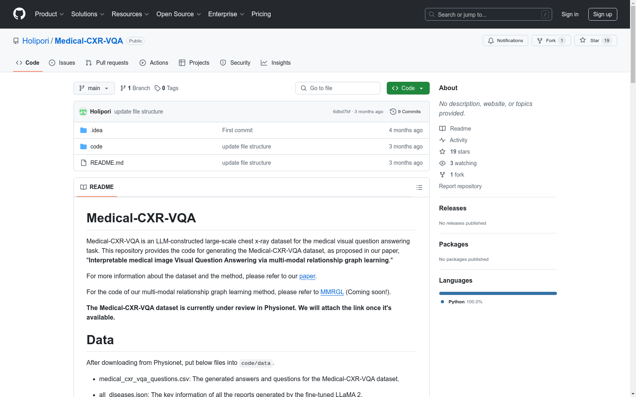The height and width of the screenshot is (397, 636).
Task: Click the update file structure commit title
Action: coord(139,112)
